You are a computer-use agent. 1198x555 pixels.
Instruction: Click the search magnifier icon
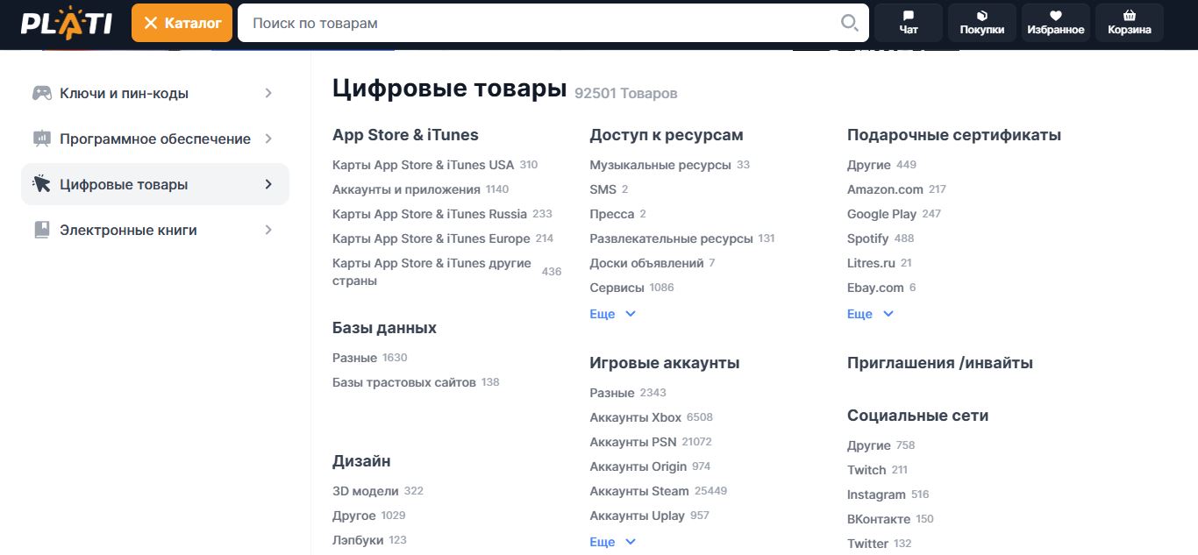point(849,23)
